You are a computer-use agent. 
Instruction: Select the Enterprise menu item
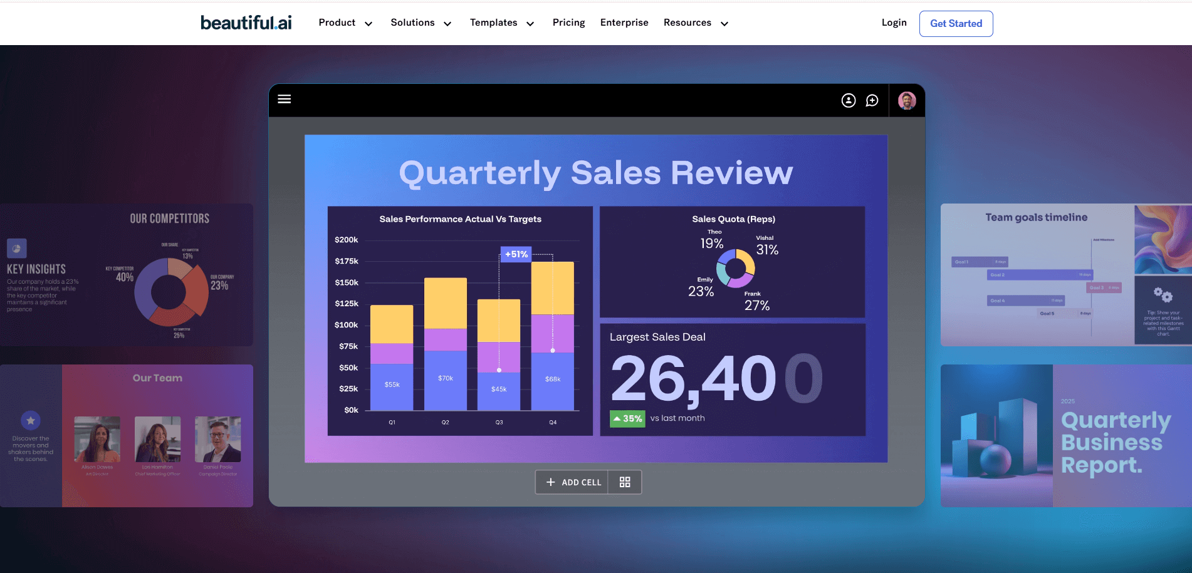(624, 23)
